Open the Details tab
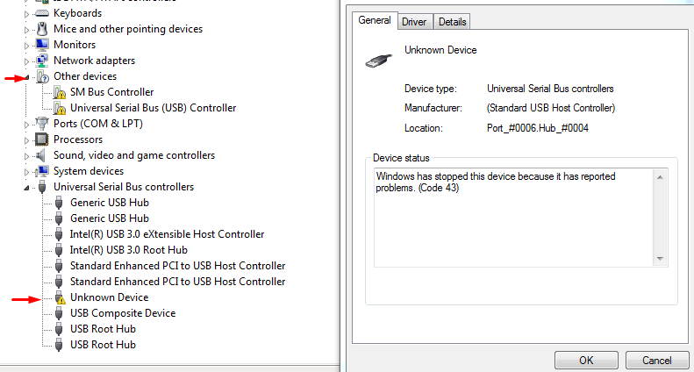 point(452,21)
